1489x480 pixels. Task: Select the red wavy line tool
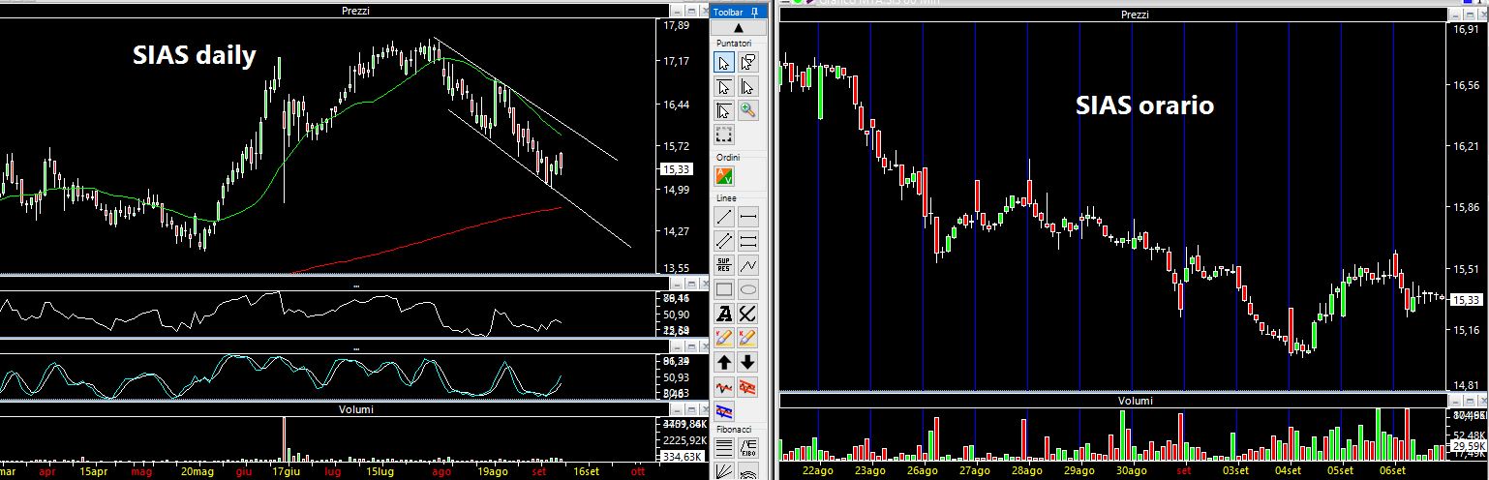[x=723, y=387]
